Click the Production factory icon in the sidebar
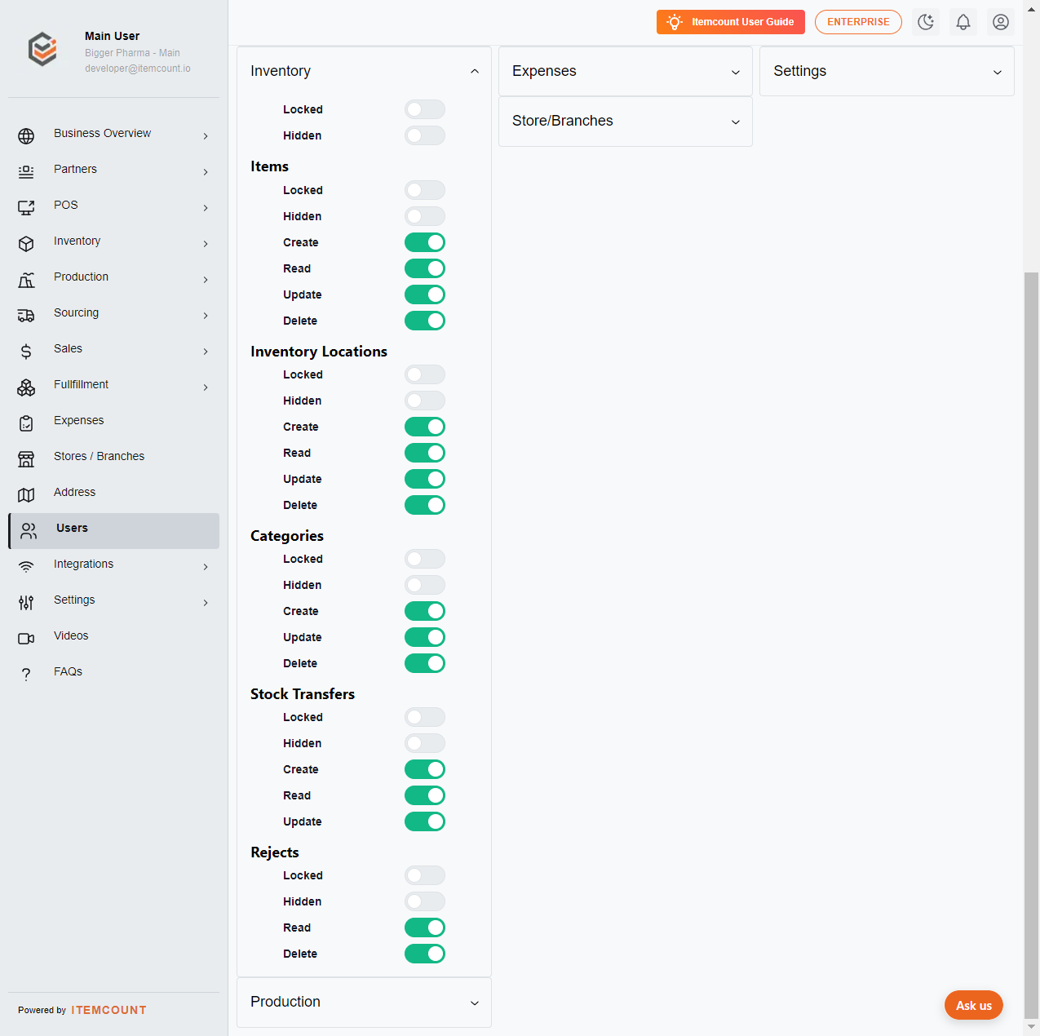 point(26,280)
